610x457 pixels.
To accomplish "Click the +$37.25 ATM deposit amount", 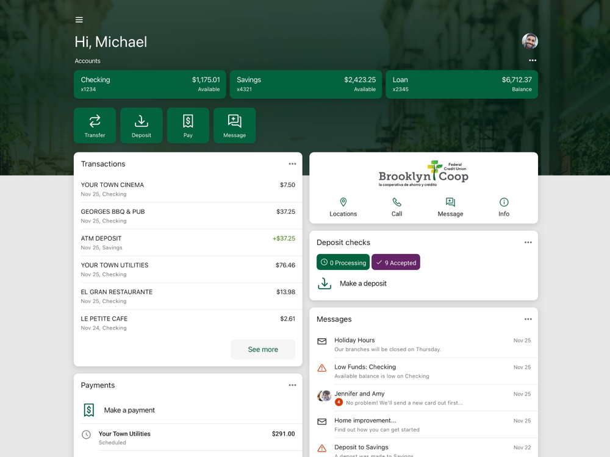I will (284, 238).
